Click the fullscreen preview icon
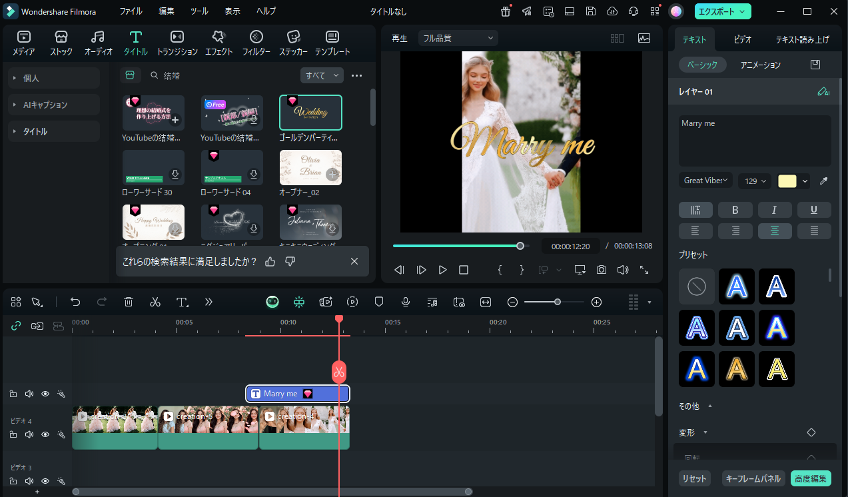The width and height of the screenshot is (848, 497). pyautogui.click(x=644, y=270)
